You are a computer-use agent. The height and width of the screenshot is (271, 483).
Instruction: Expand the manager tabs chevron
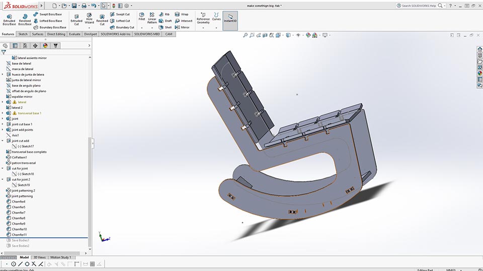click(90, 46)
